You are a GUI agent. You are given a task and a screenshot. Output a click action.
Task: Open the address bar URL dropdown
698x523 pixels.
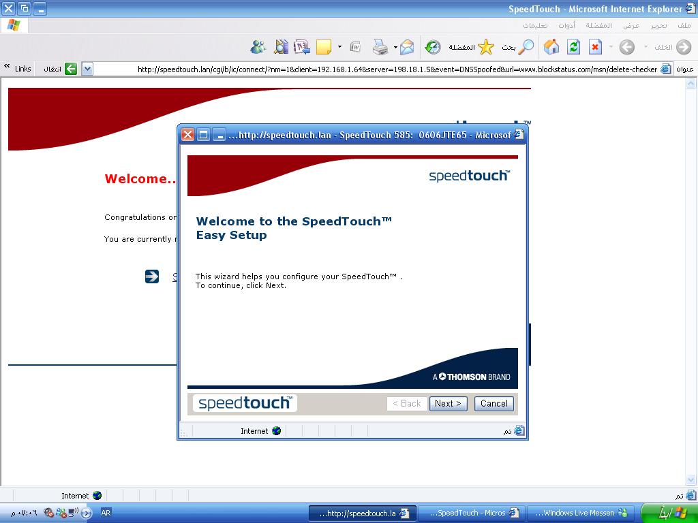88,69
